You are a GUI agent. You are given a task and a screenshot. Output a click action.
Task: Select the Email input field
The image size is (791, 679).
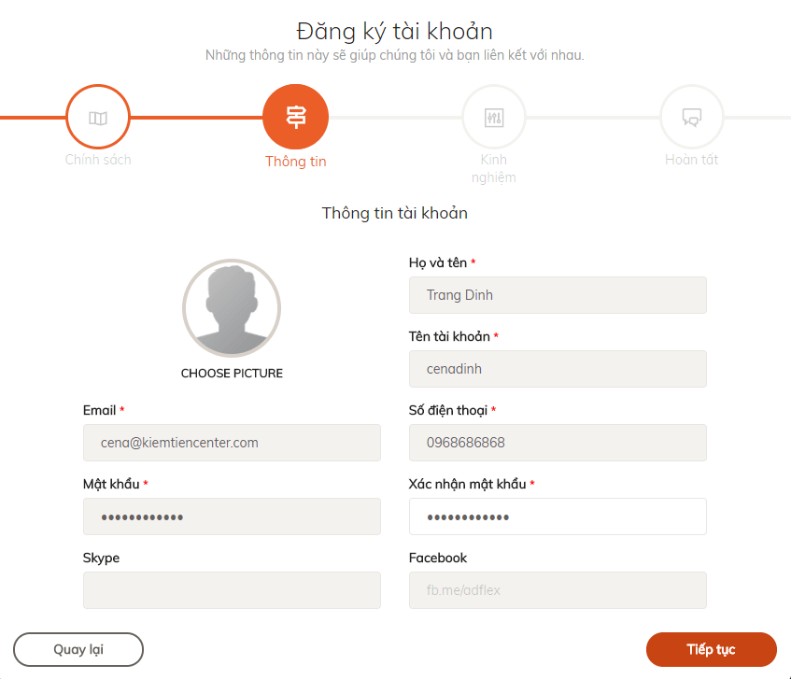tap(232, 443)
